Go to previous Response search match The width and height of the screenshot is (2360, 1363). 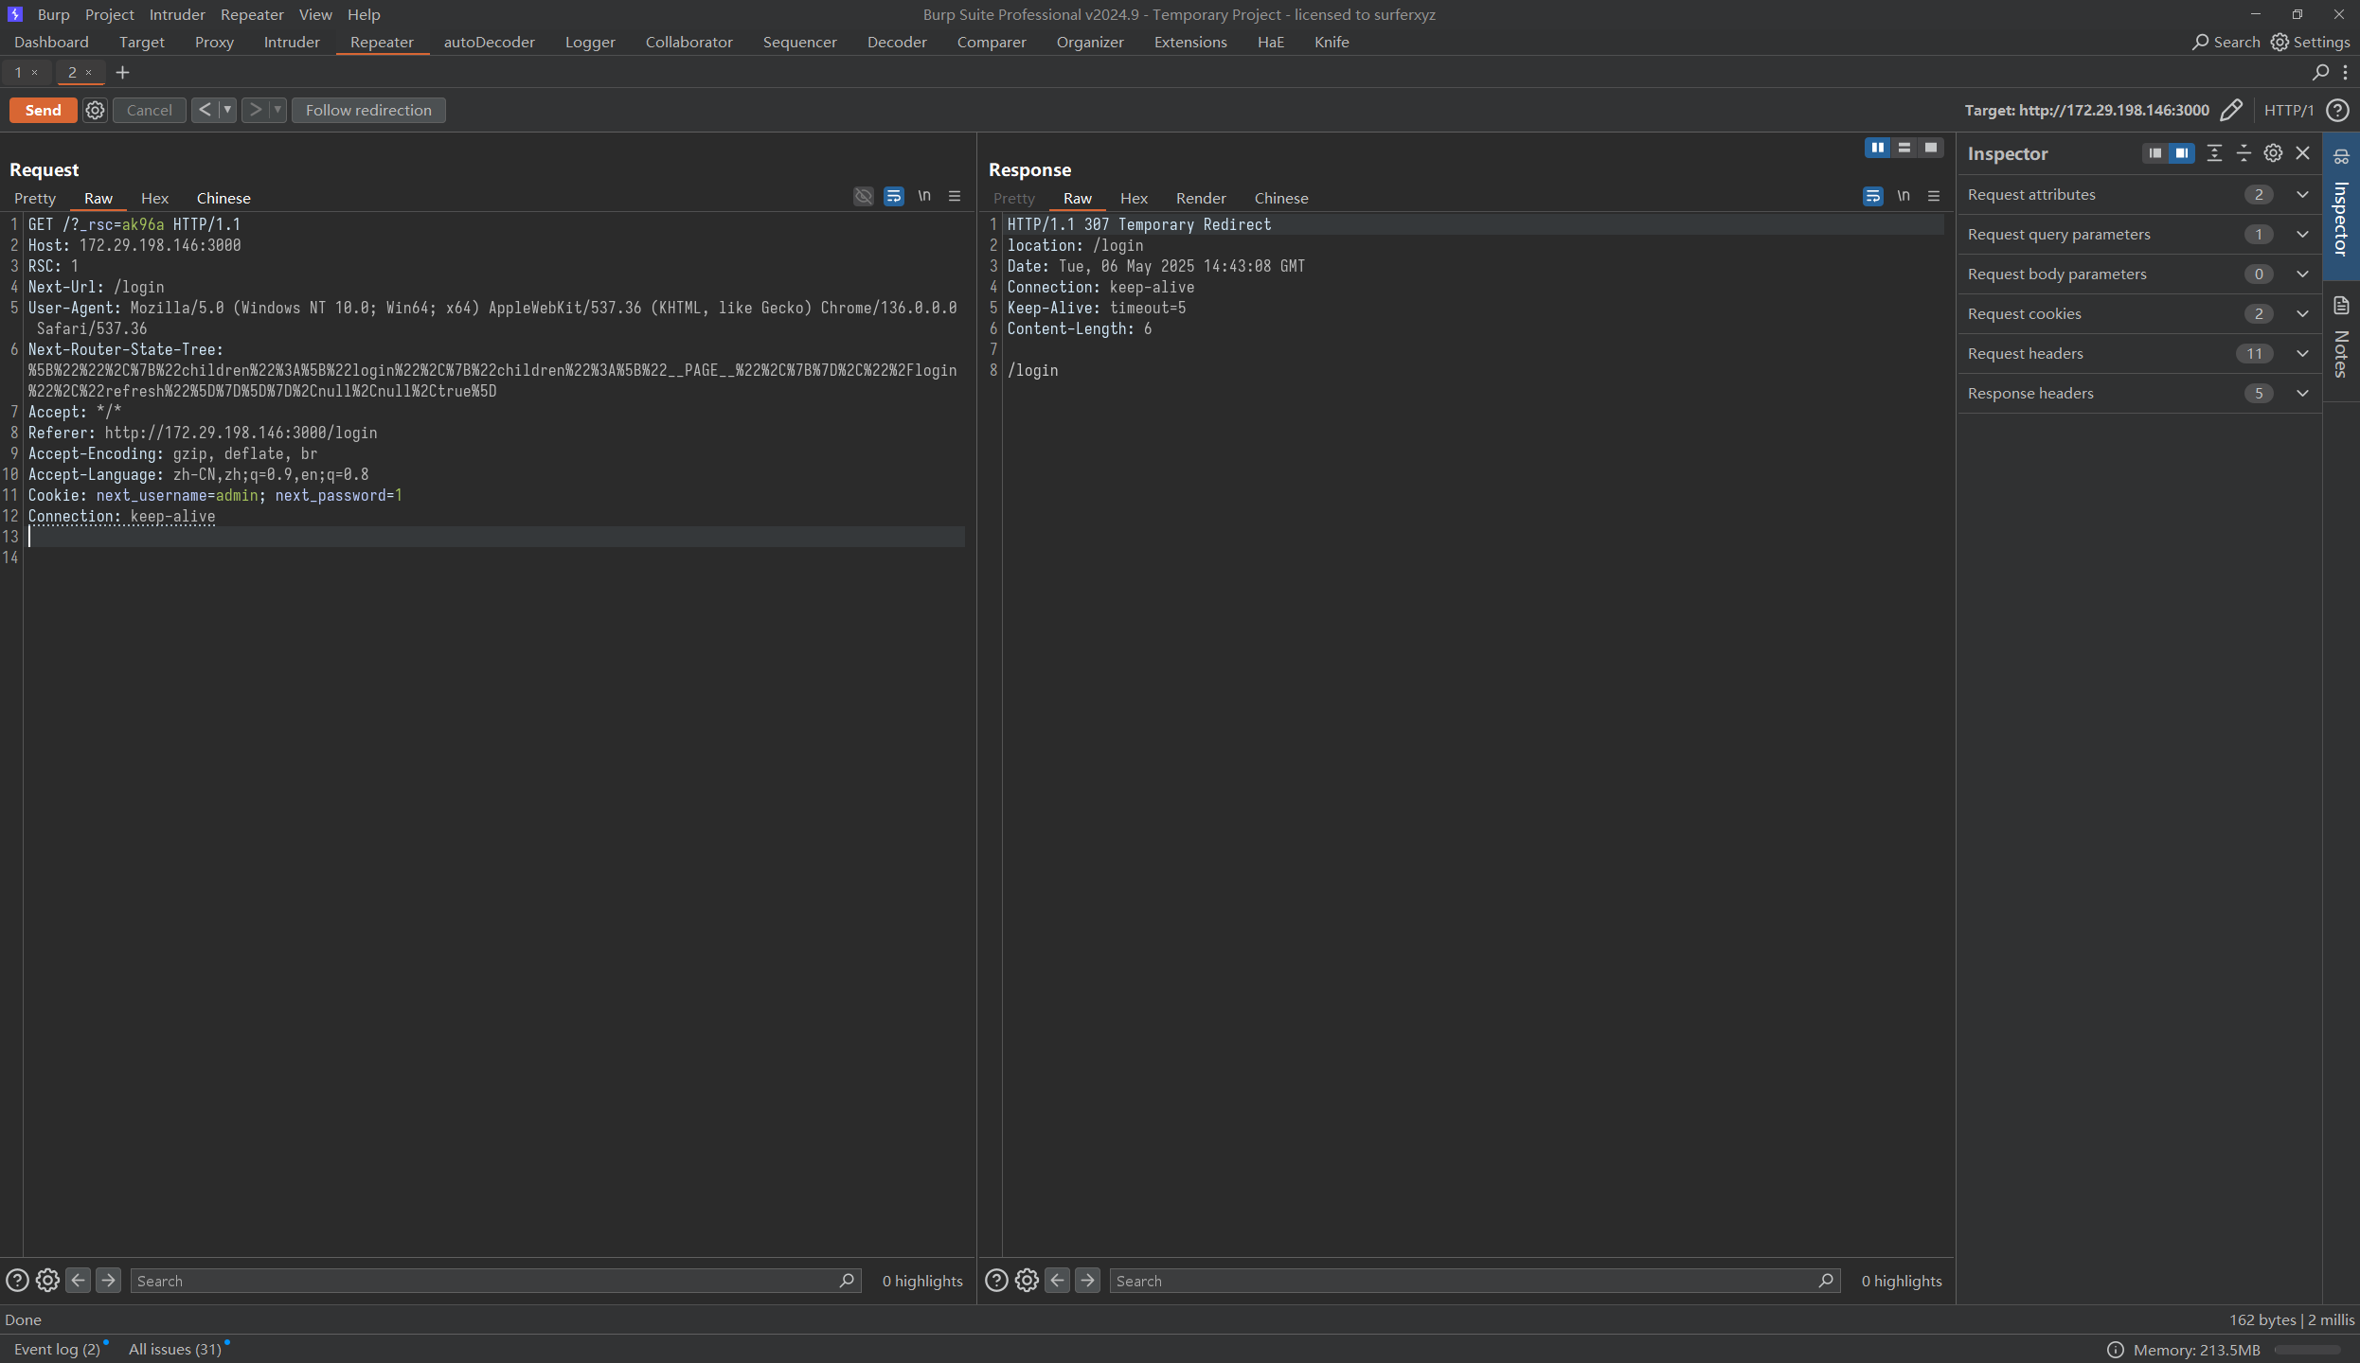click(1058, 1281)
